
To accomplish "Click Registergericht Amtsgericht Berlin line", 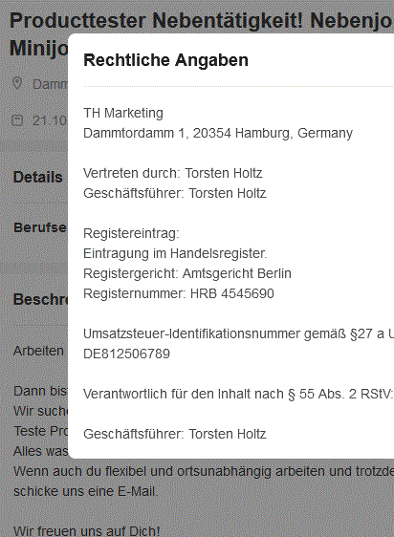I will [x=187, y=273].
